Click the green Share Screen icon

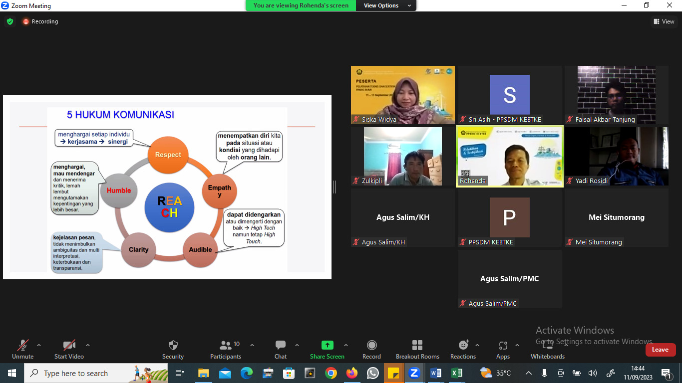pyautogui.click(x=327, y=345)
